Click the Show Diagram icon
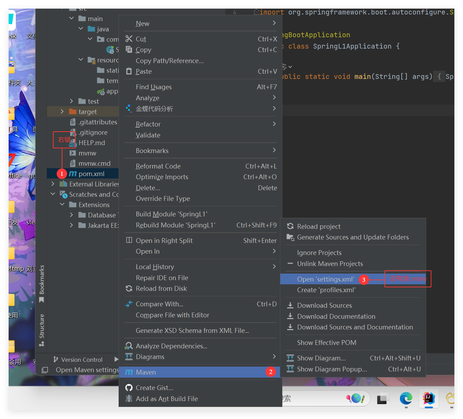The width and height of the screenshot is (463, 419). pyautogui.click(x=290, y=358)
